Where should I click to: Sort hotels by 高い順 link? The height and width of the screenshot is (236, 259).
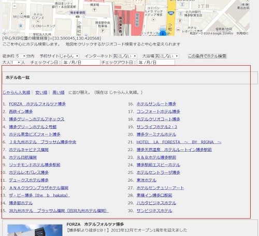click(59, 93)
